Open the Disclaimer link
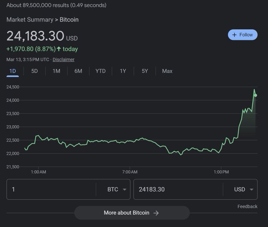This screenshot has height=227, width=268. pos(63,59)
